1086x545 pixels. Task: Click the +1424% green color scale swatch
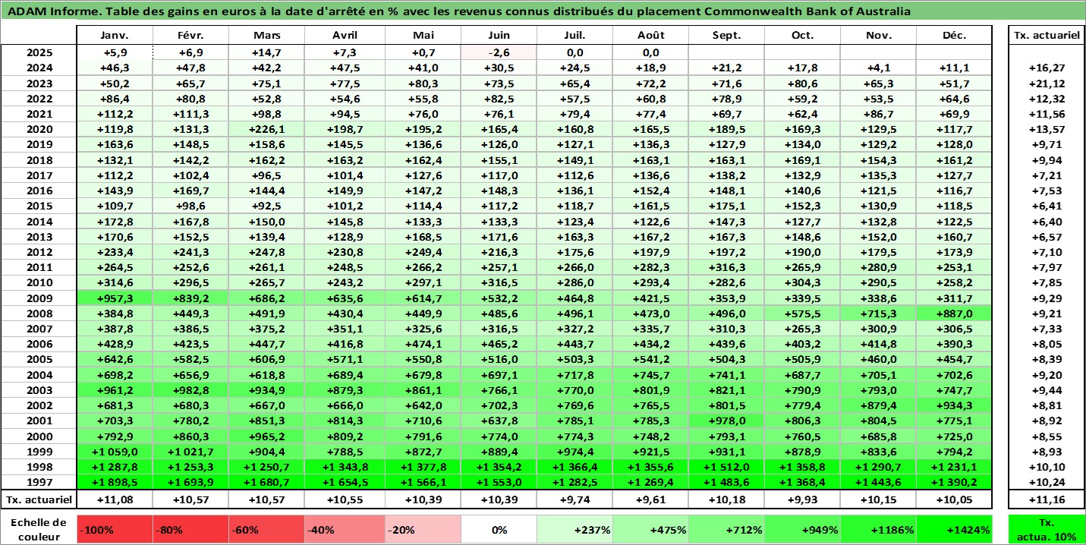coord(955,530)
